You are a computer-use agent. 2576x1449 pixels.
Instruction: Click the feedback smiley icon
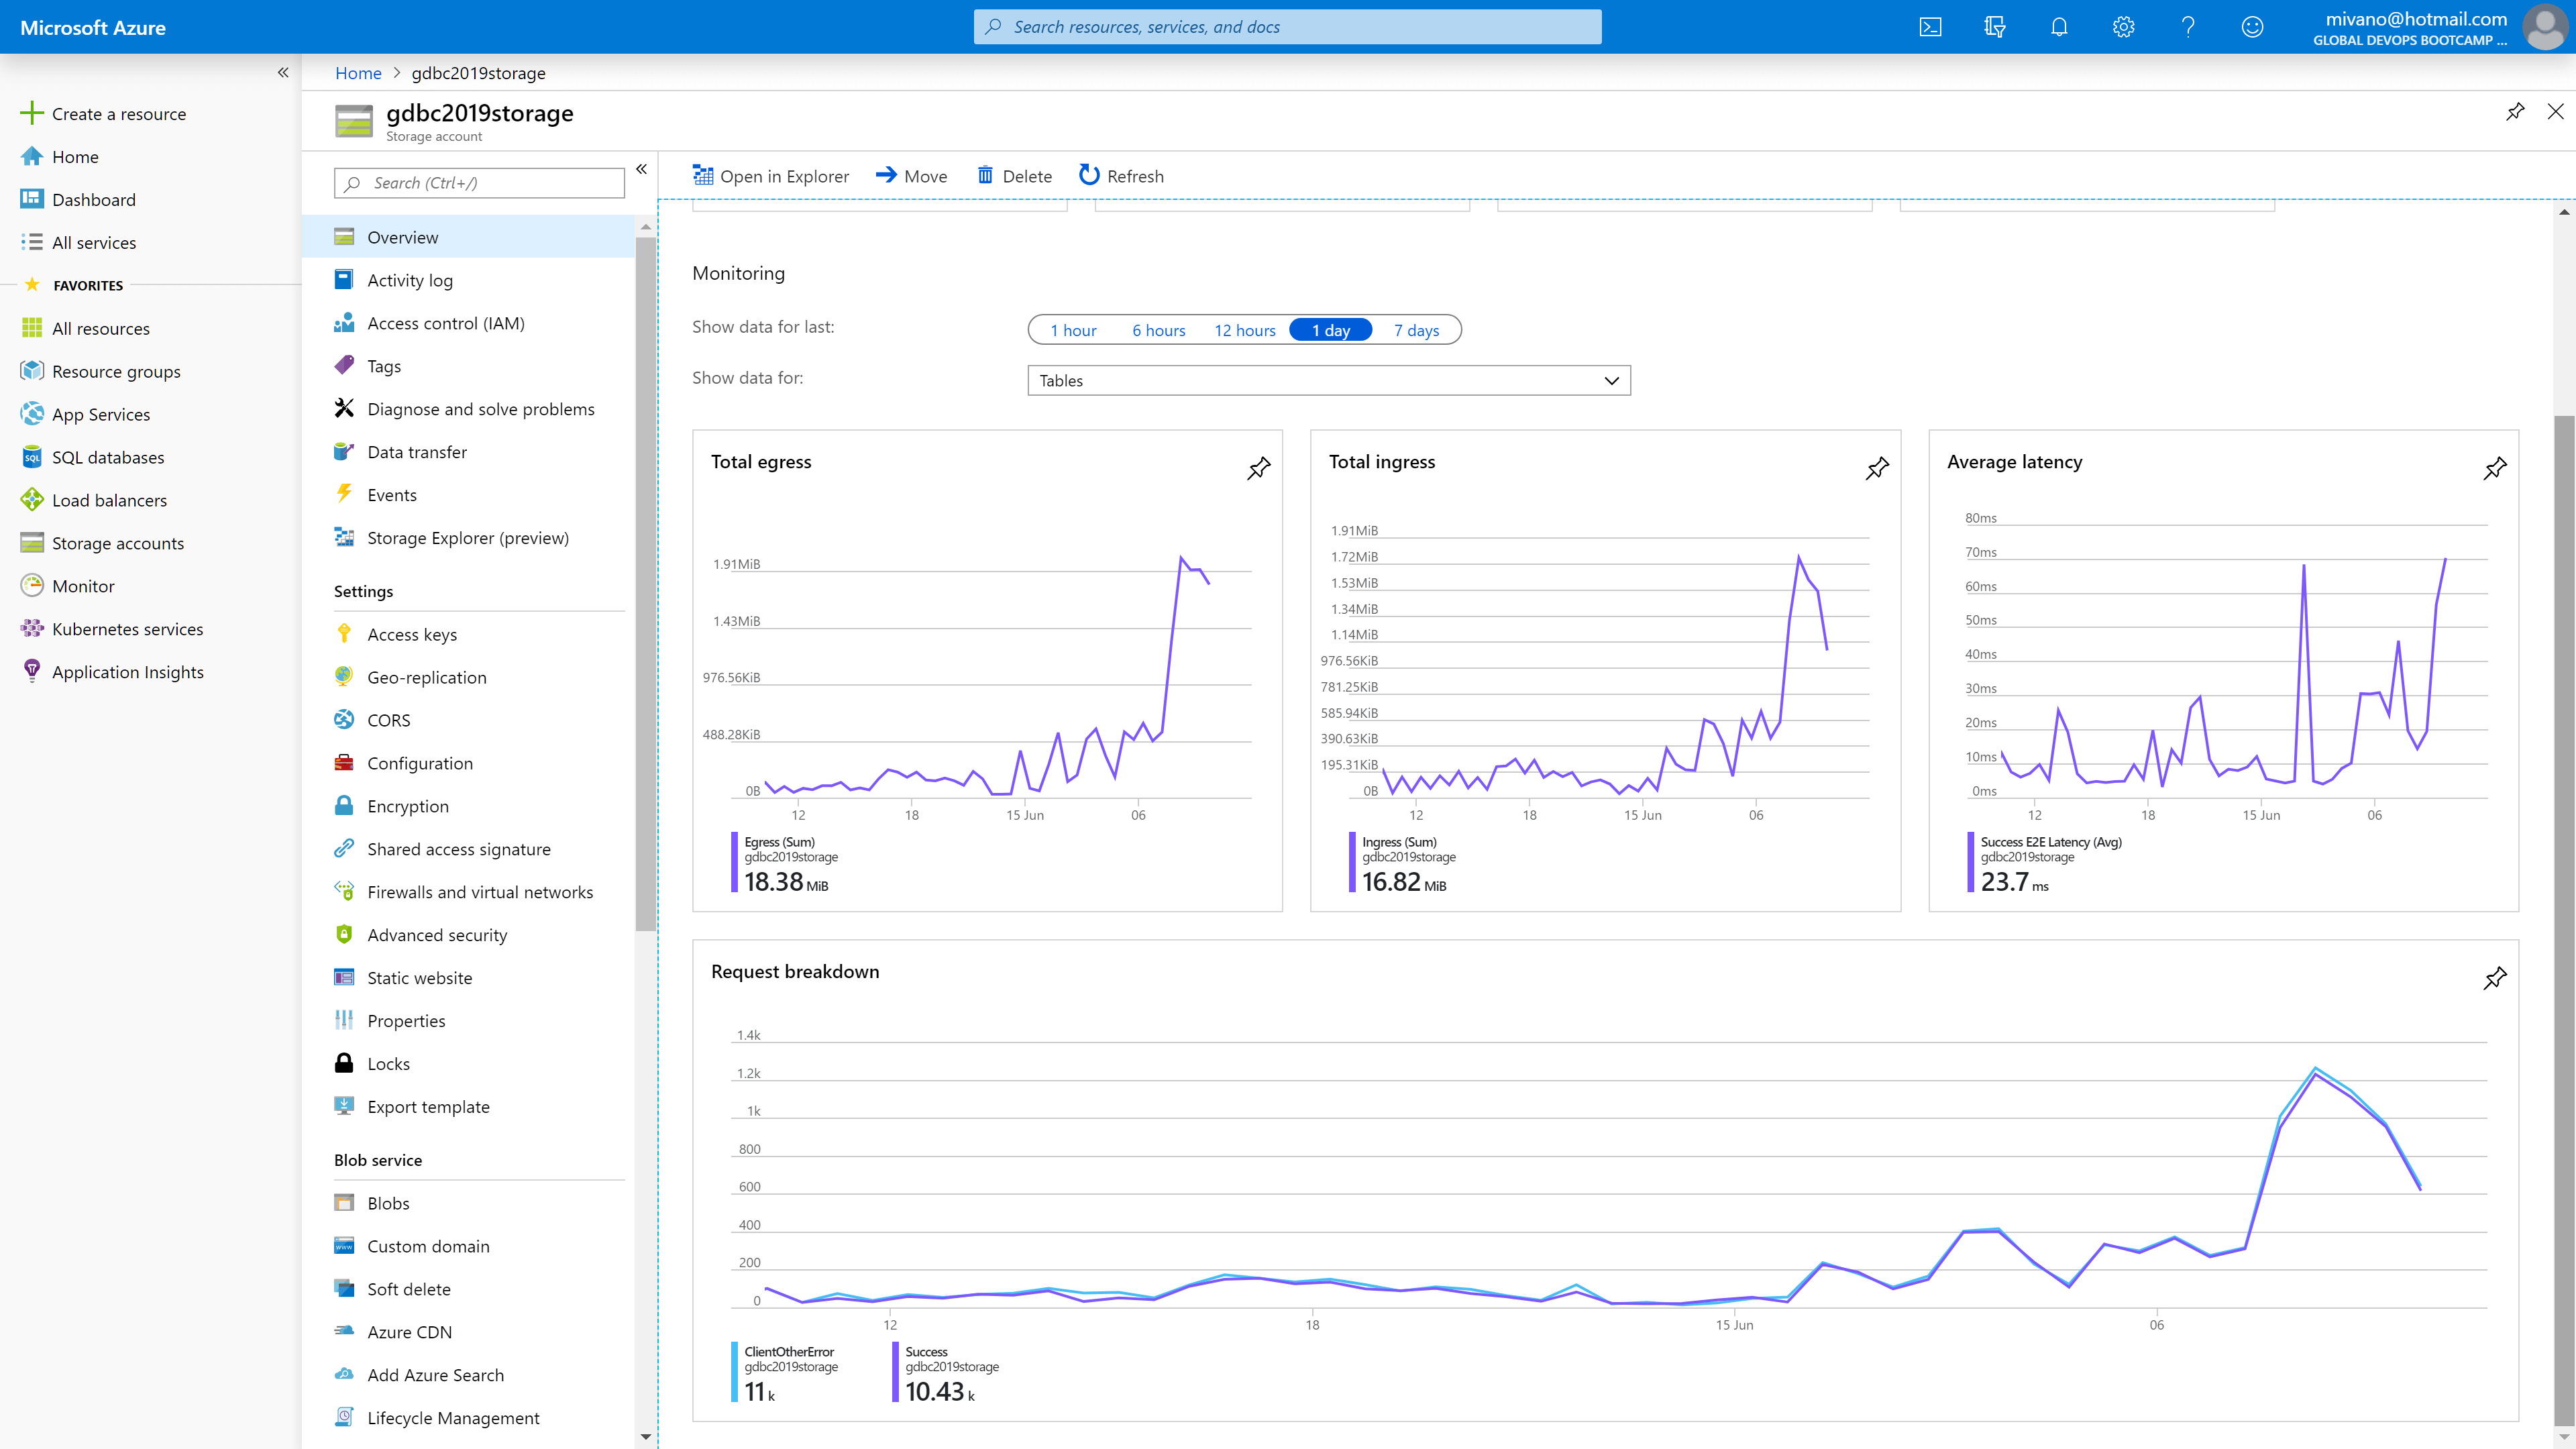2252,27
